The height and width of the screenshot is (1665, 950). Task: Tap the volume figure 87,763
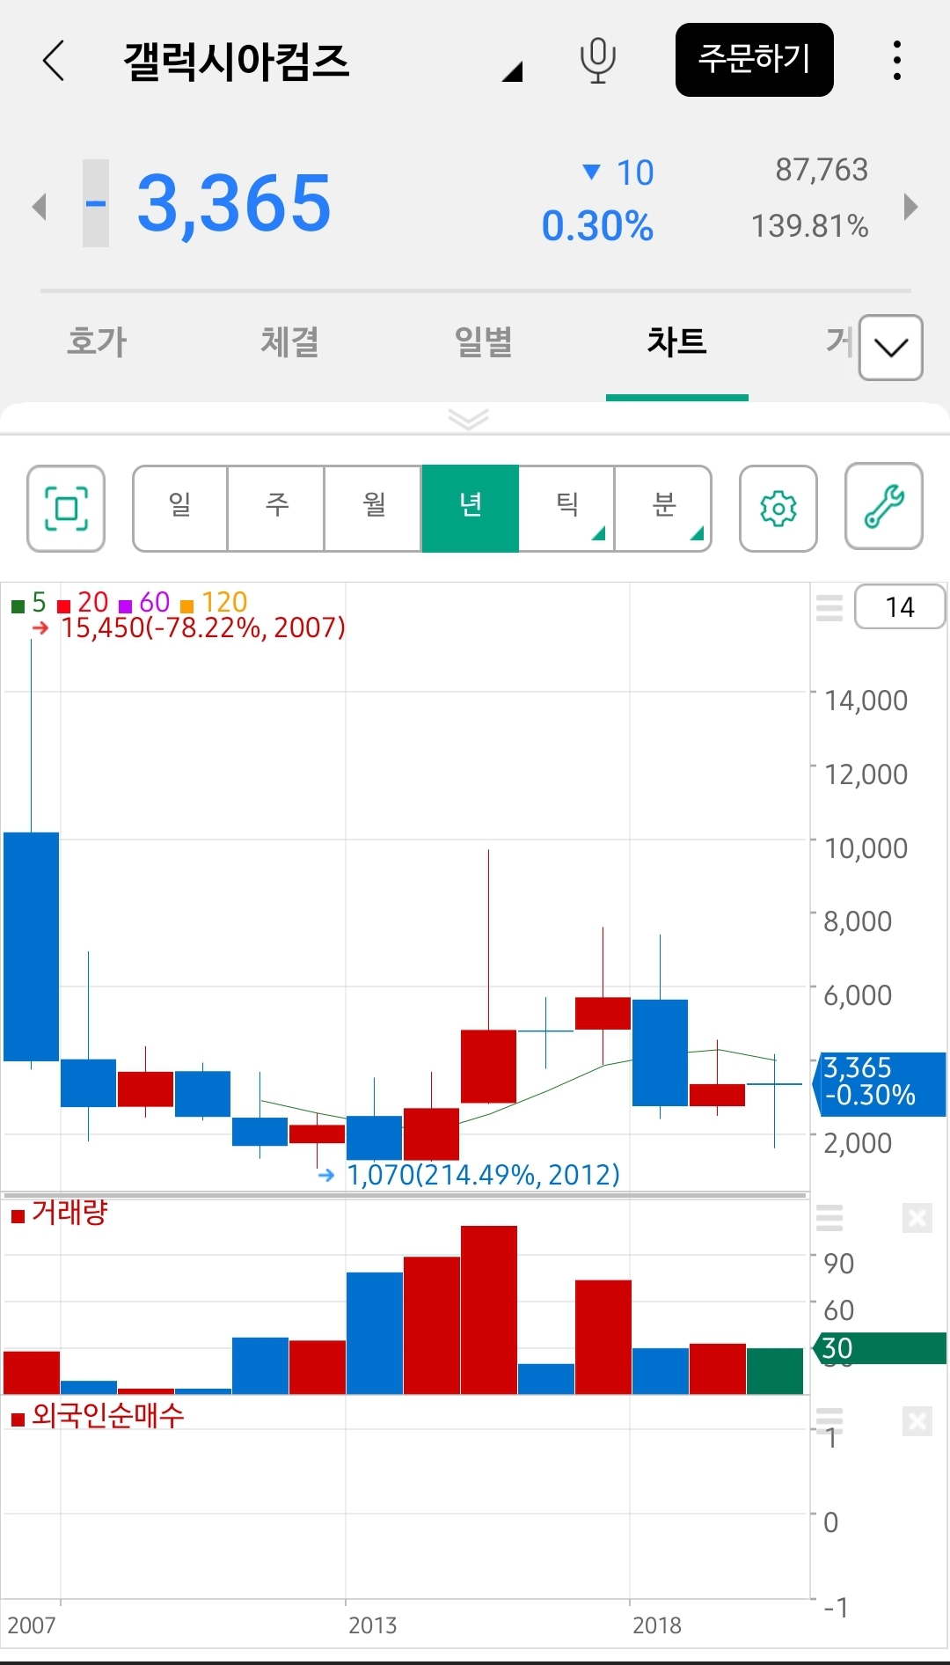pos(822,170)
